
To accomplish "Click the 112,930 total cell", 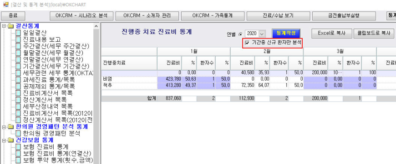I will tap(243, 99).
